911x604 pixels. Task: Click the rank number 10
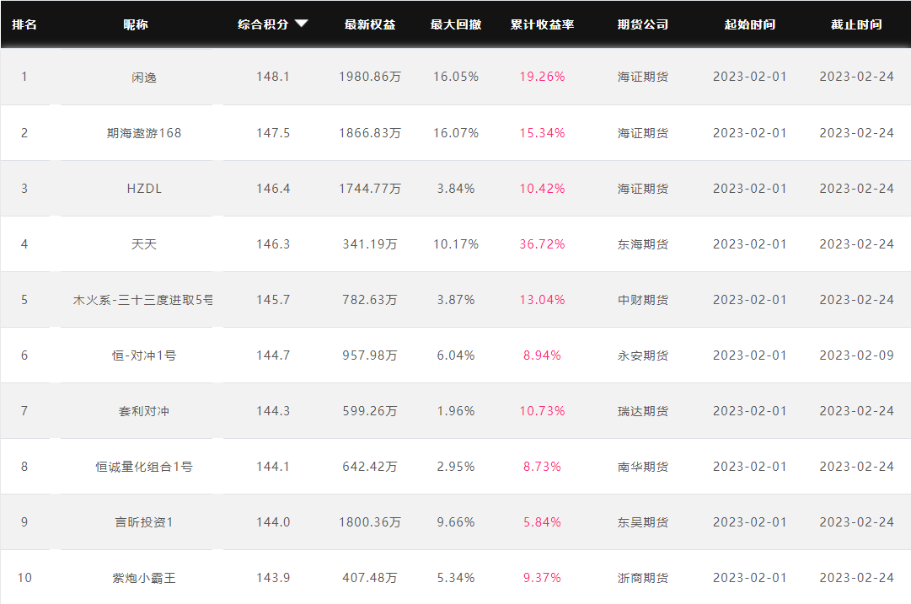click(24, 578)
